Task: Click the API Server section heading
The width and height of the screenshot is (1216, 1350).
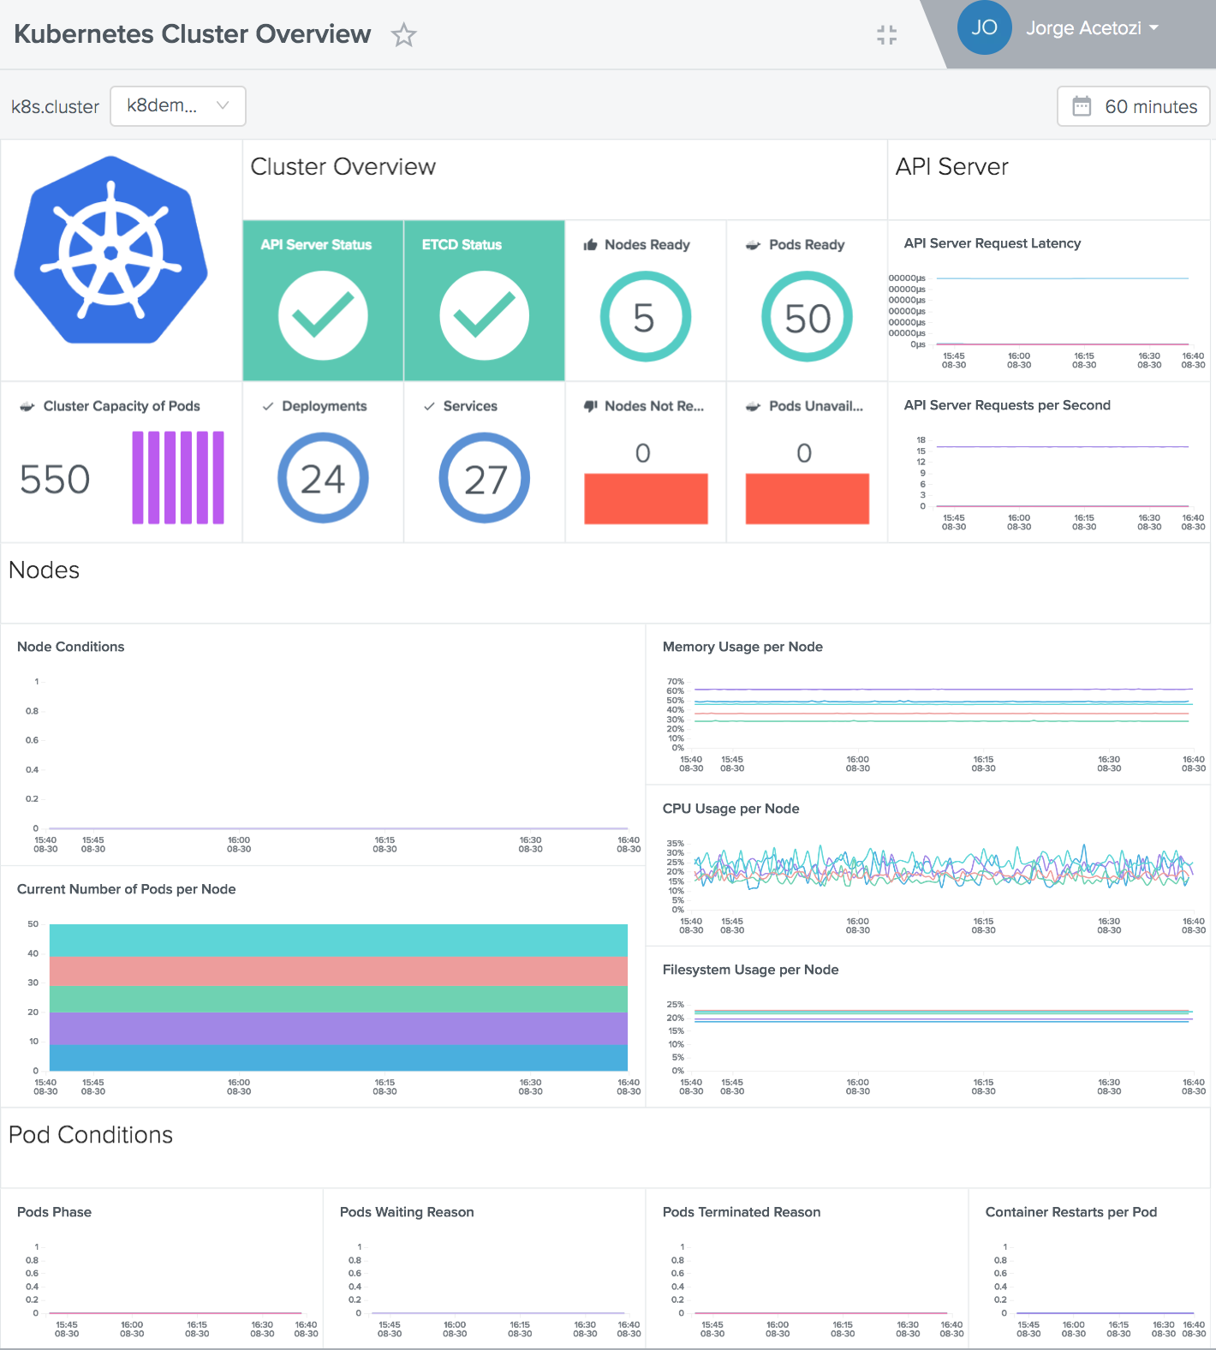Action: point(951,166)
